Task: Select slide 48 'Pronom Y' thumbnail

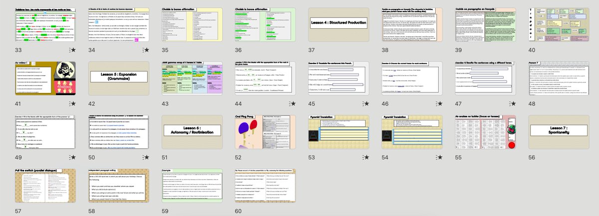Action: [x=559, y=79]
